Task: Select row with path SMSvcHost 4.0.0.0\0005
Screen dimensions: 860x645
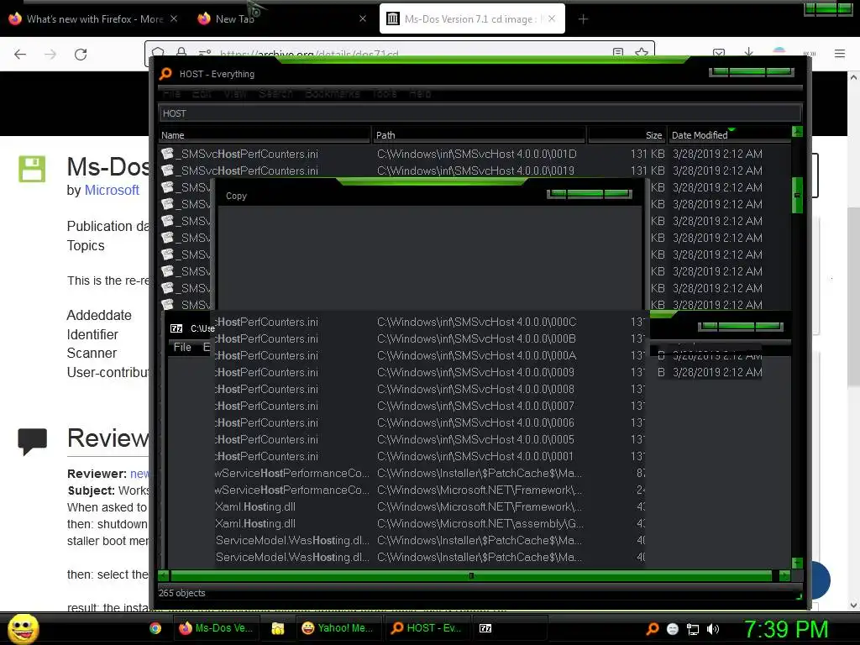Action: pos(429,440)
